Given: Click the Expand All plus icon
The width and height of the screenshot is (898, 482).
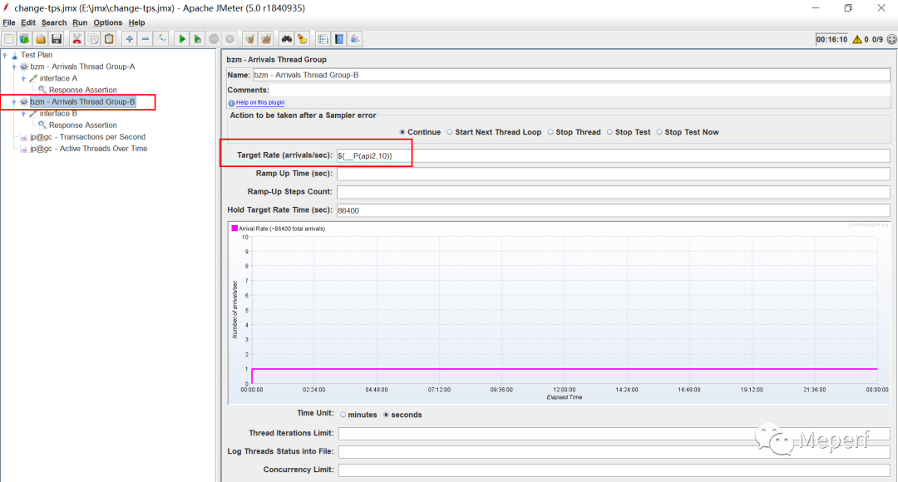Looking at the screenshot, I should click(x=130, y=39).
